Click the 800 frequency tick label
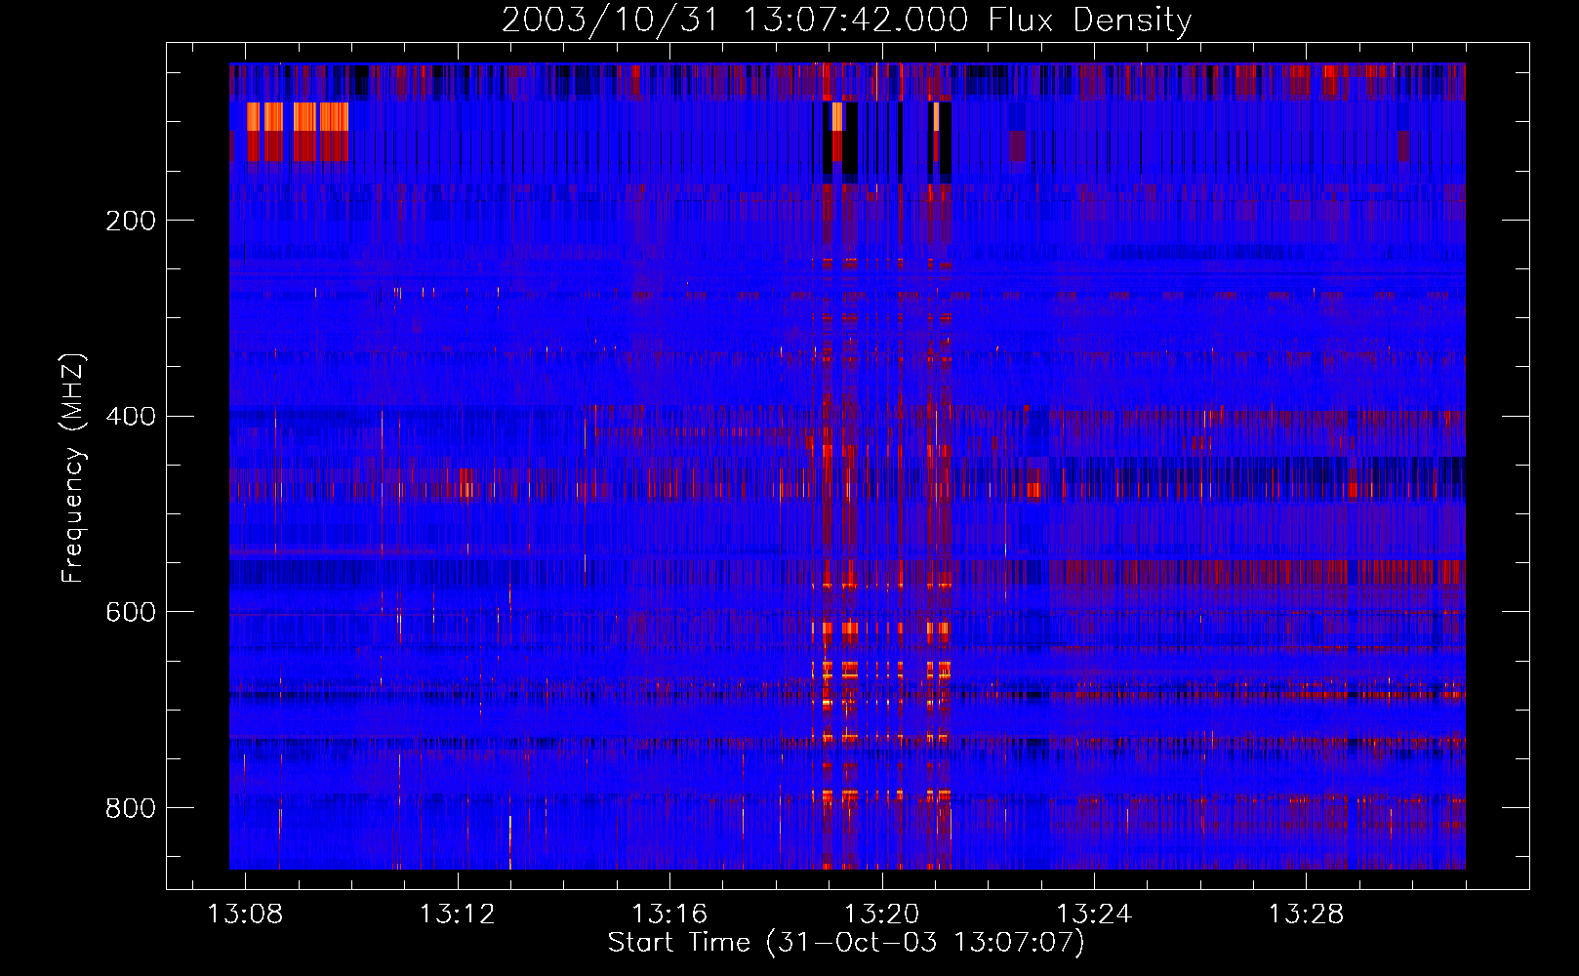 tap(131, 808)
